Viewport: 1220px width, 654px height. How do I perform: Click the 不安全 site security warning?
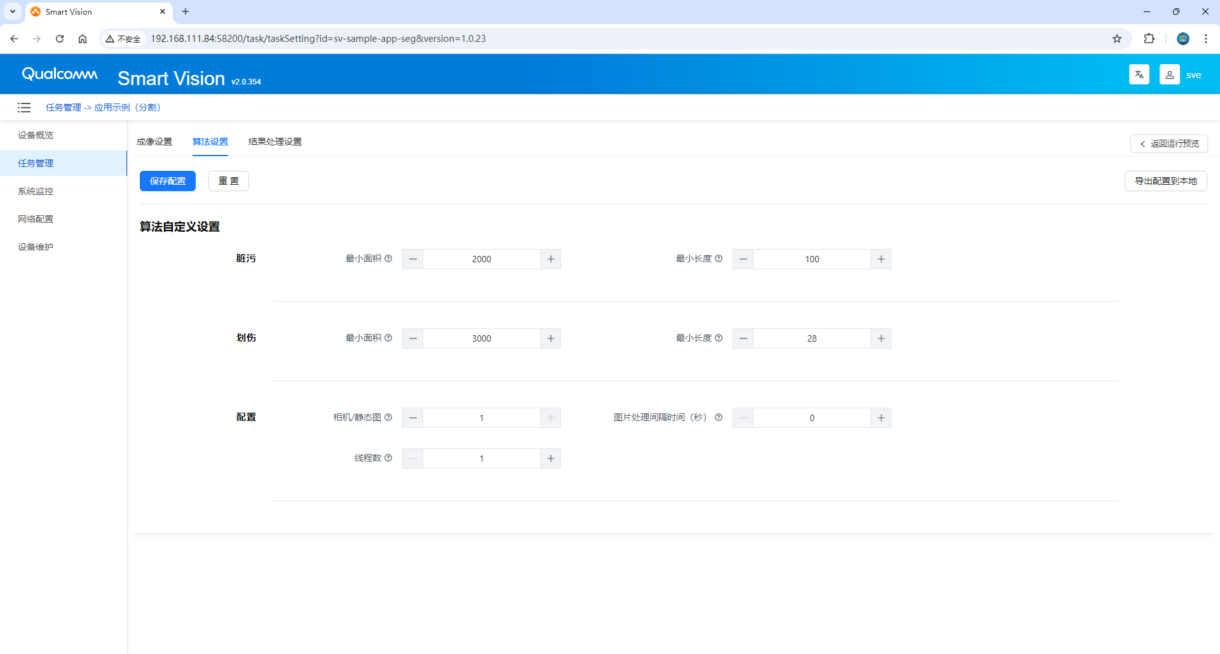click(x=123, y=39)
